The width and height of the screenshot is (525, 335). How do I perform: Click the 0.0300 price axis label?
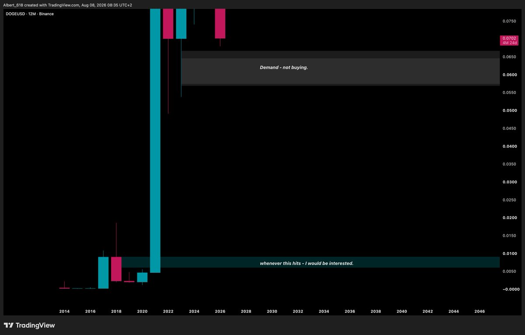510,182
